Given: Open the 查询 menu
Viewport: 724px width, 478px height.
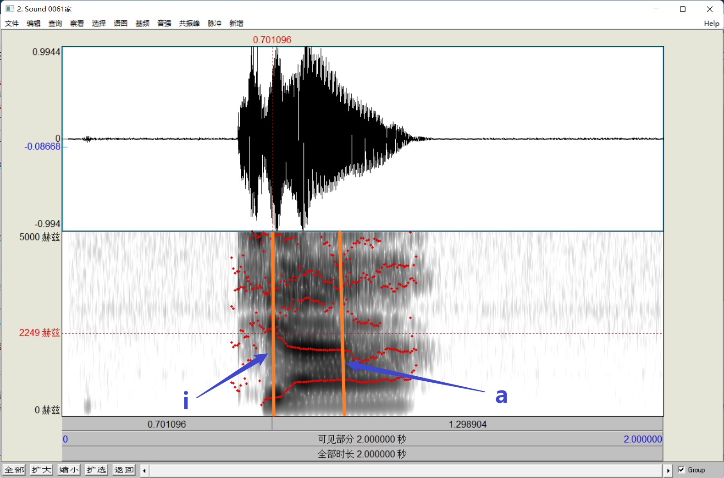Looking at the screenshot, I should pos(55,23).
